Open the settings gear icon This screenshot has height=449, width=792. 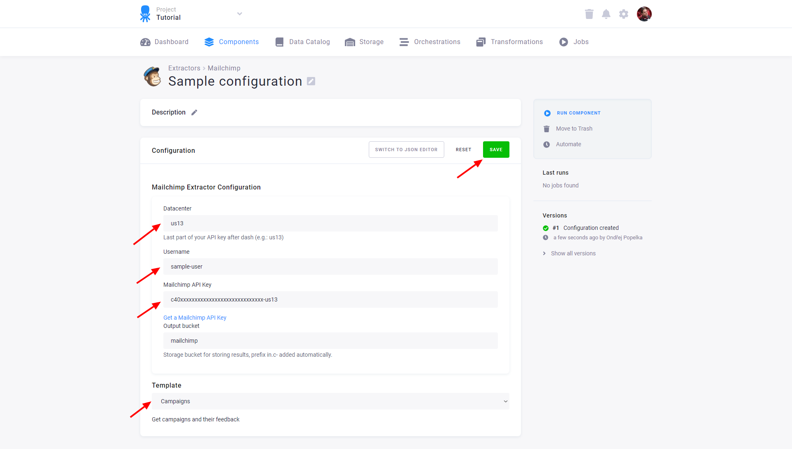coord(624,14)
